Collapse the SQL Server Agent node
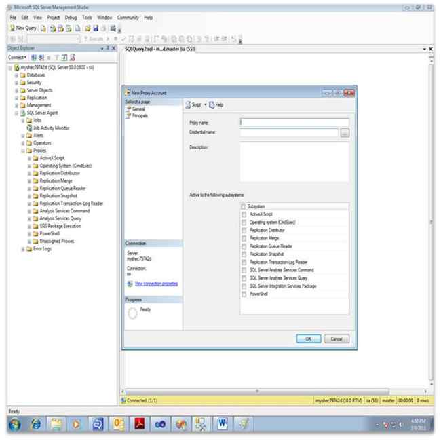The width and height of the screenshot is (441, 441). pyautogui.click(x=16, y=113)
